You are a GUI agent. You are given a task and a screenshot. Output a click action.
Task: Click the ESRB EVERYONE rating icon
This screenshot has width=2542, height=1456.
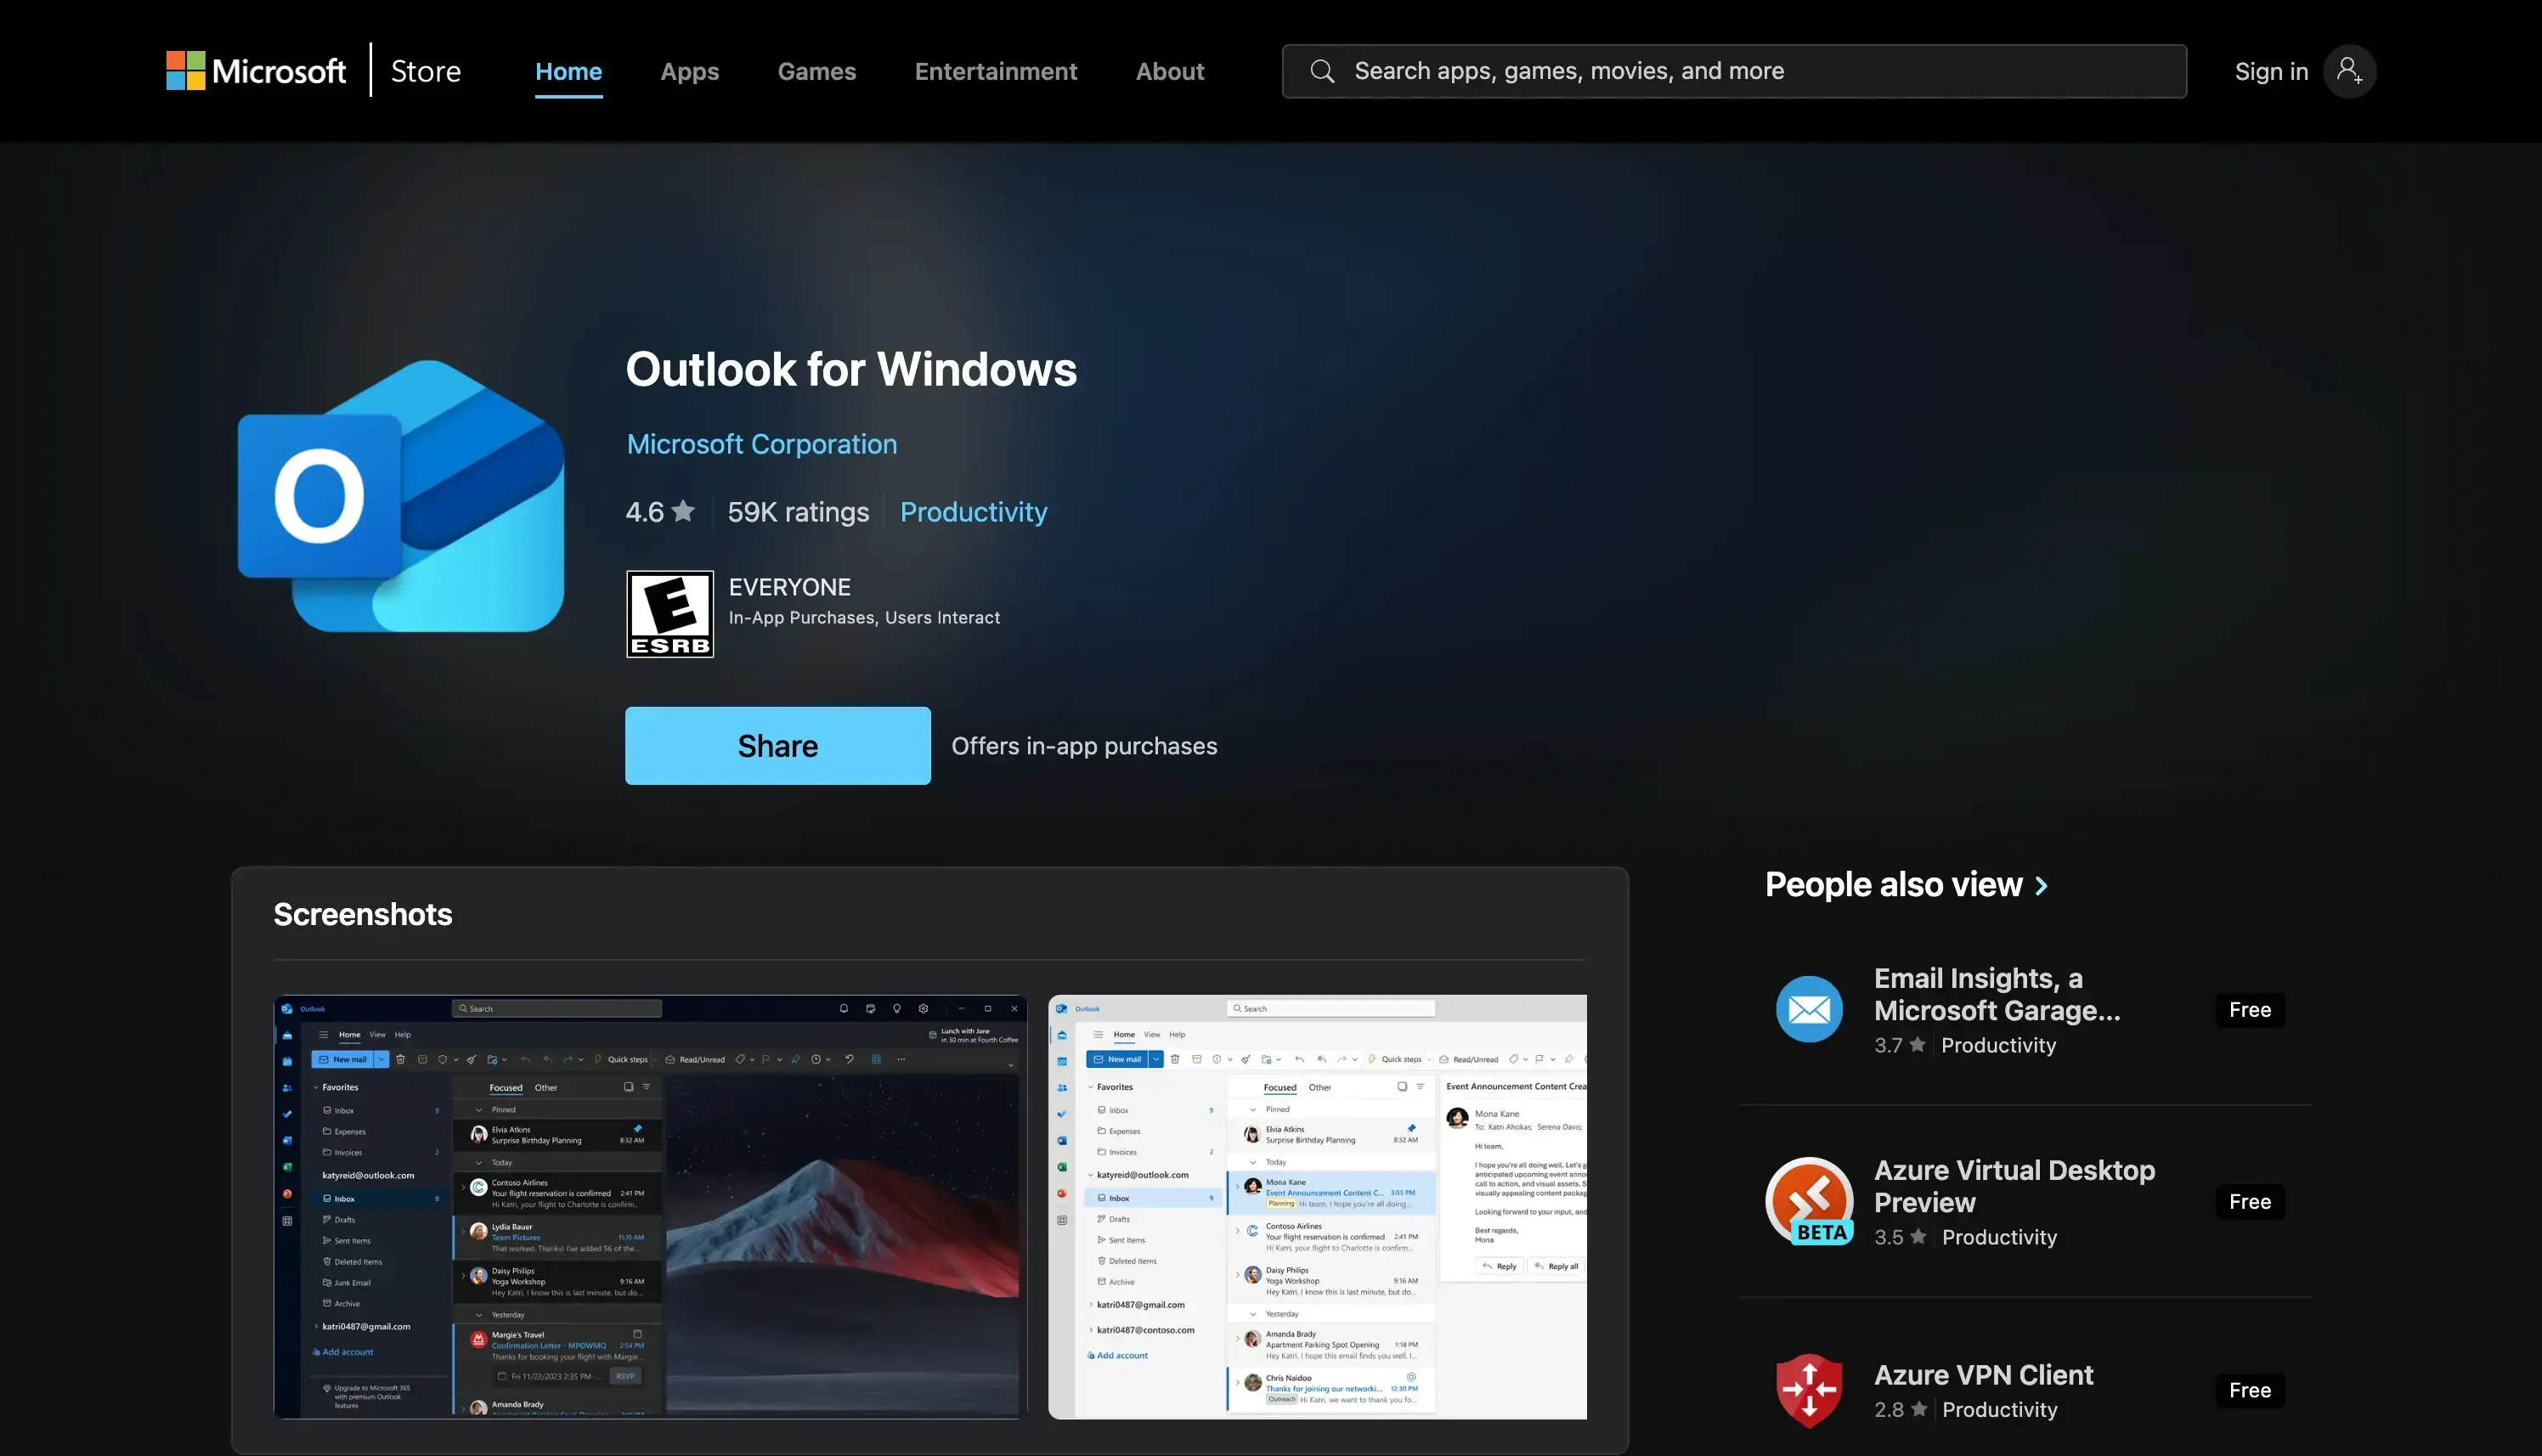pyautogui.click(x=670, y=613)
